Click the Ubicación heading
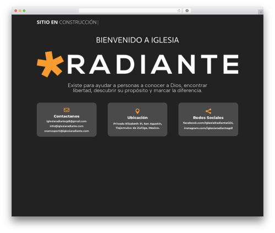This screenshot has height=233, width=275. click(137, 117)
